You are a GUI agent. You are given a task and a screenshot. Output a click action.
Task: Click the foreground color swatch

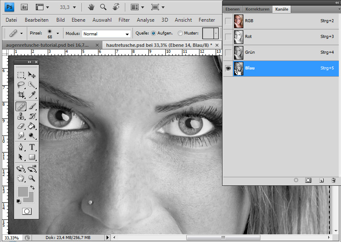point(23,191)
